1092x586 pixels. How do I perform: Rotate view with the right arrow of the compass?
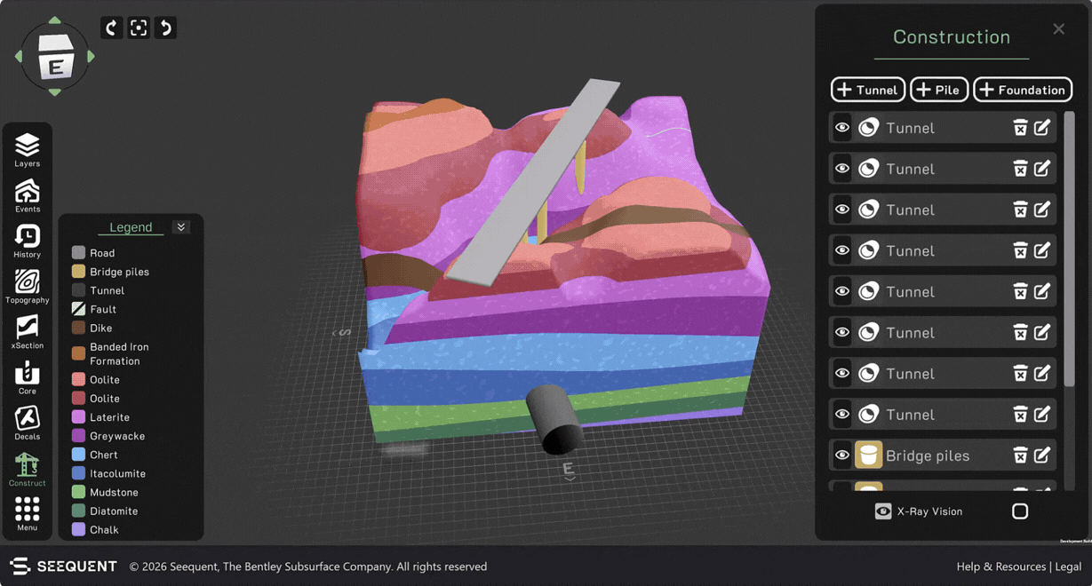(91, 57)
